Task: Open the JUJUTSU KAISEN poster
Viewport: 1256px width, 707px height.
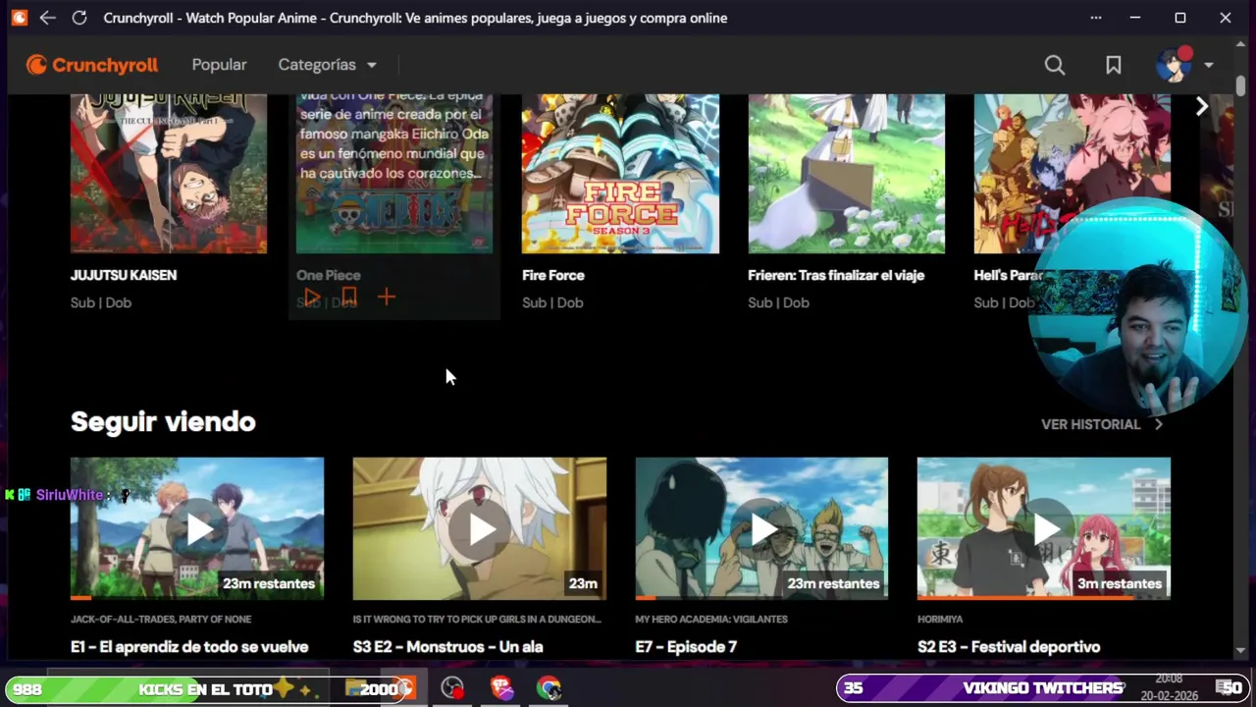Action: click(x=169, y=174)
